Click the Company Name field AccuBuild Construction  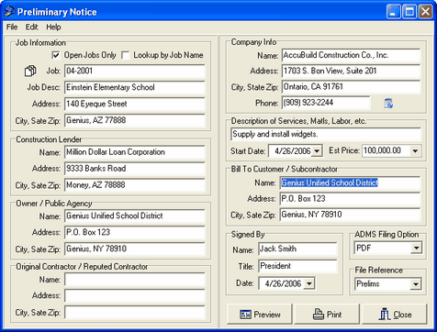352,55
